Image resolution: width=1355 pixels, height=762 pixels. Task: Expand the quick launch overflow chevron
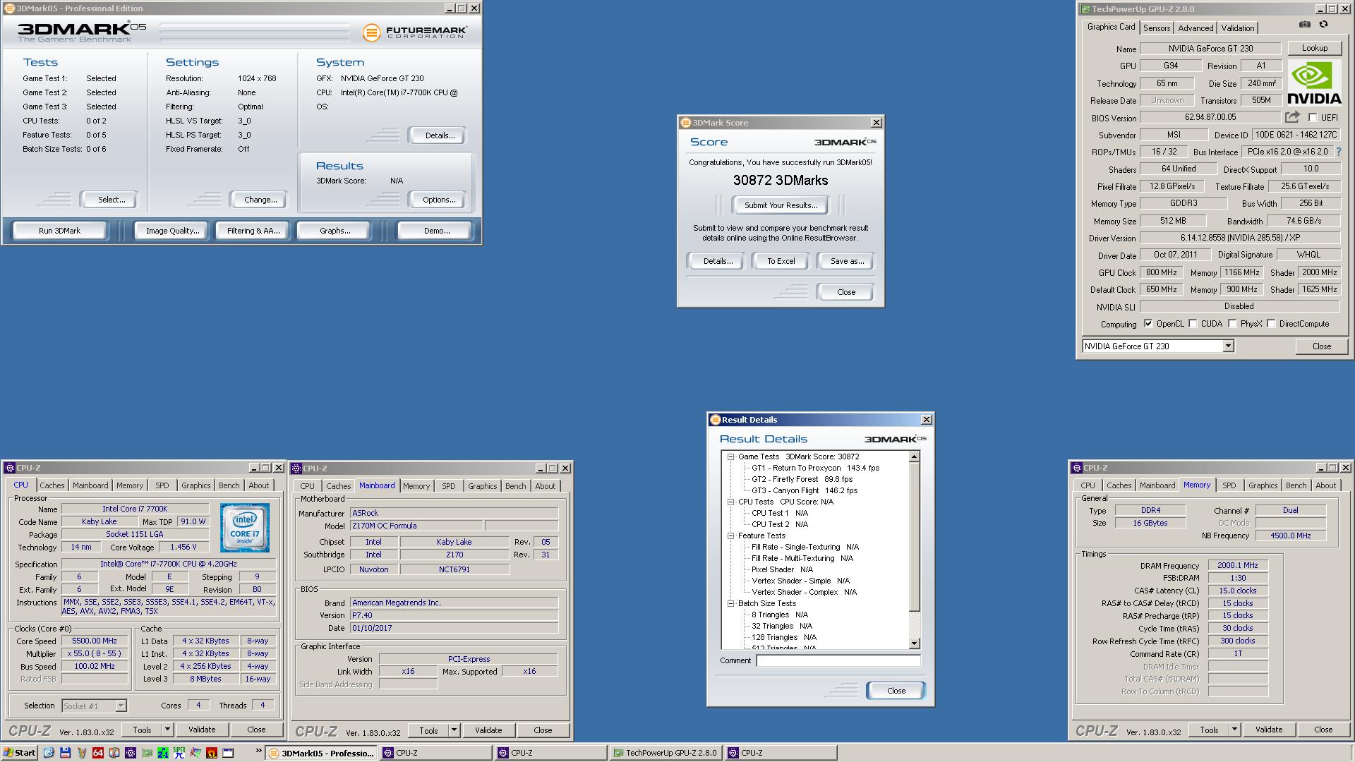258,751
